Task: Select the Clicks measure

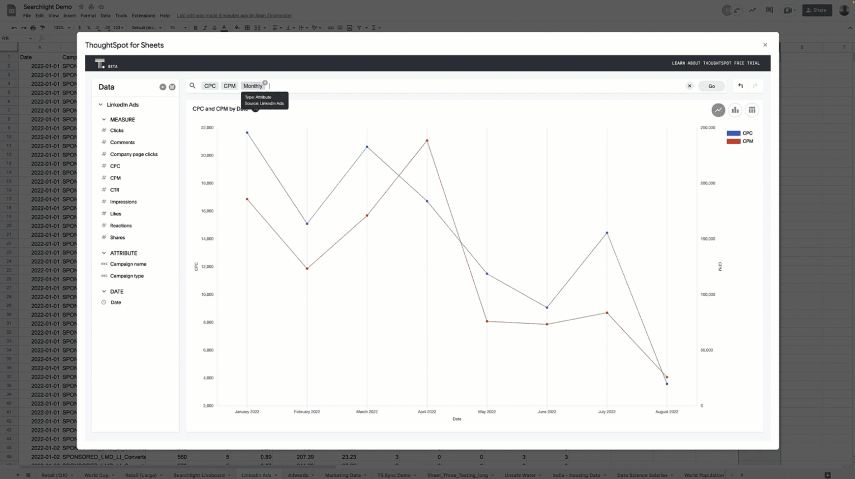Action: pyautogui.click(x=117, y=130)
